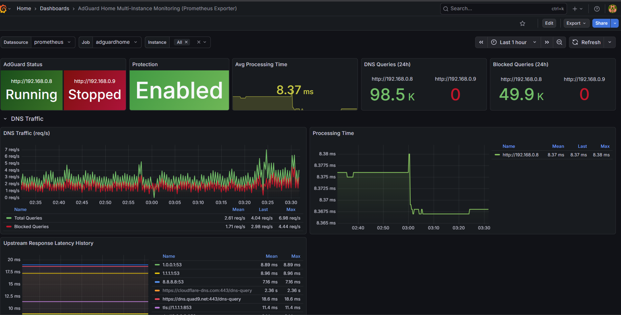Click the Blocked Queries (24h) panel title
Viewport: 621px width, 315px height.
click(521, 65)
